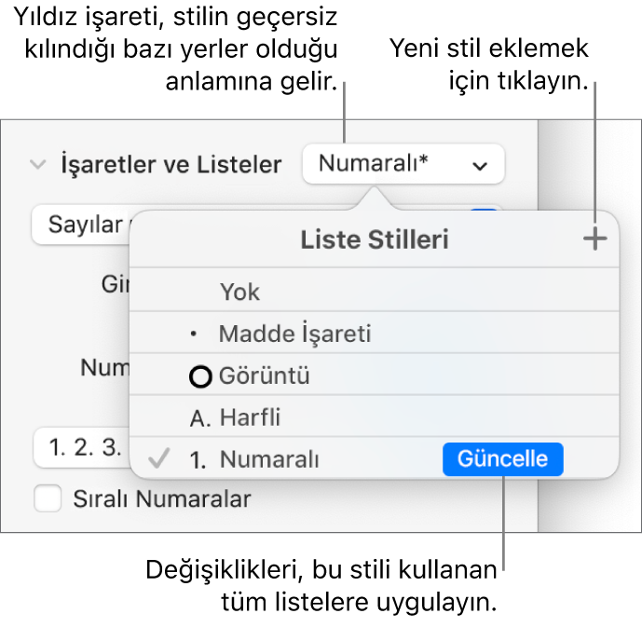Choose the Madde İşareti list style

[x=294, y=334]
